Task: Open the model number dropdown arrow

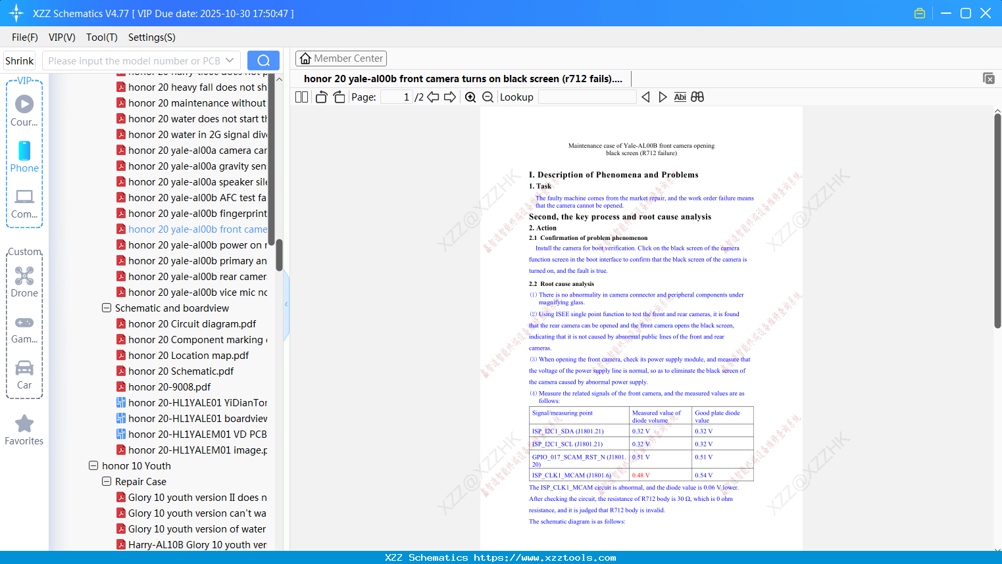Action: click(x=230, y=60)
